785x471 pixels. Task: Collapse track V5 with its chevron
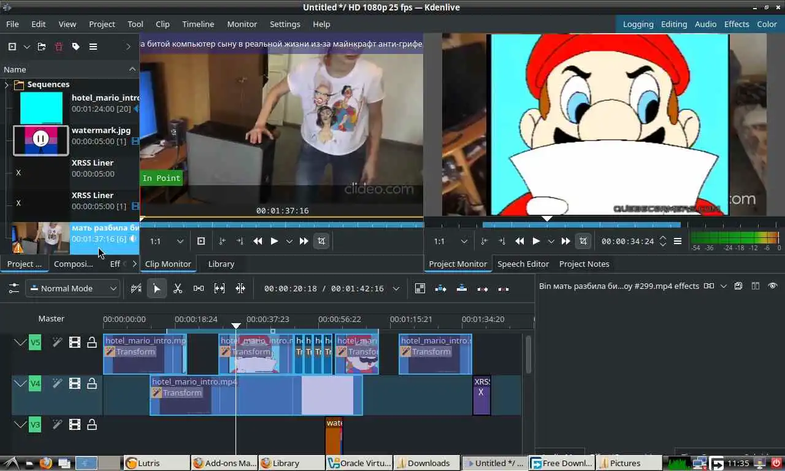20,342
